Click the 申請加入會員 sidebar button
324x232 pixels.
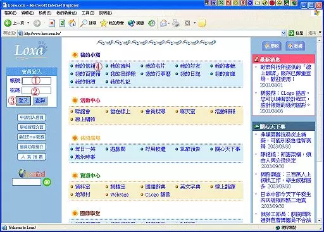click(32, 118)
